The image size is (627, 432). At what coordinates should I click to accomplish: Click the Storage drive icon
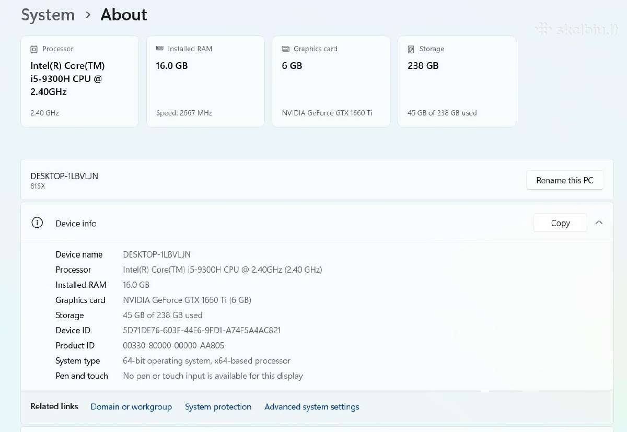[x=411, y=49]
